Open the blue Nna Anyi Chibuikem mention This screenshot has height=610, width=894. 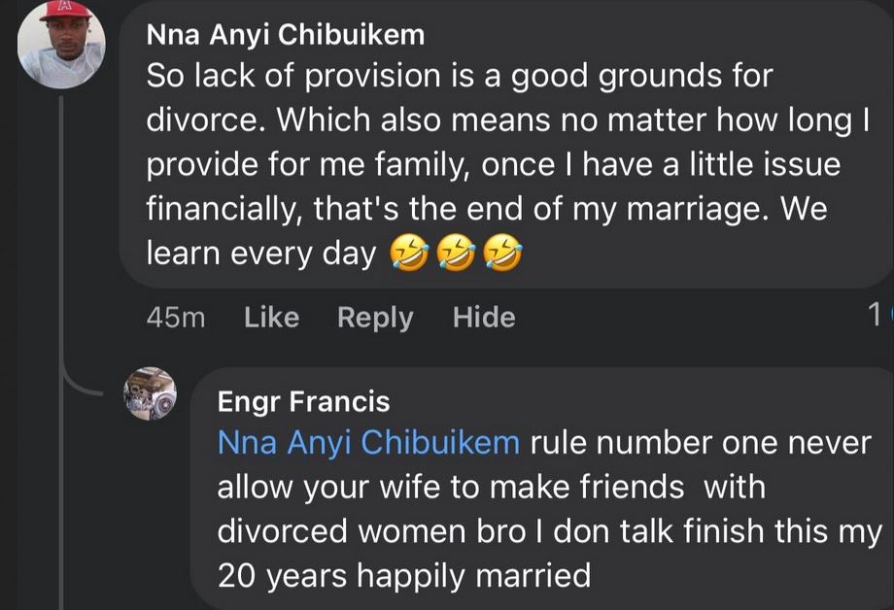[x=369, y=442]
